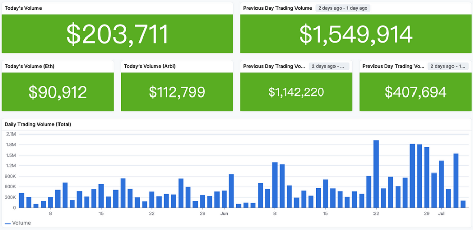Click the Today's Volume (Eth) heading
Image resolution: width=473 pixels, height=230 pixels.
pyautogui.click(x=30, y=66)
